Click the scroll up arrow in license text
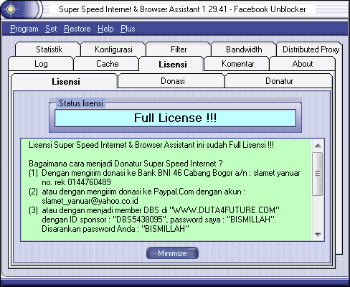Image resolution: width=350 pixels, height=287 pixels. 318,146
